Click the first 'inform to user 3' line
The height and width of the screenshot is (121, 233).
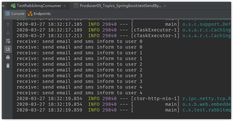pyautogui.click(x=79, y=76)
